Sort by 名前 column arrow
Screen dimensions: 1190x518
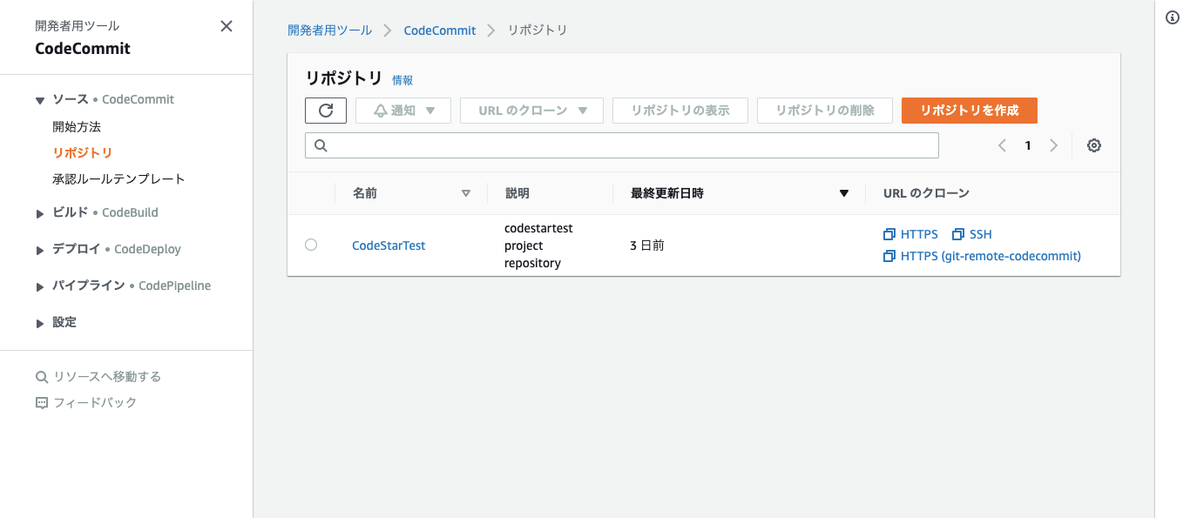click(465, 193)
